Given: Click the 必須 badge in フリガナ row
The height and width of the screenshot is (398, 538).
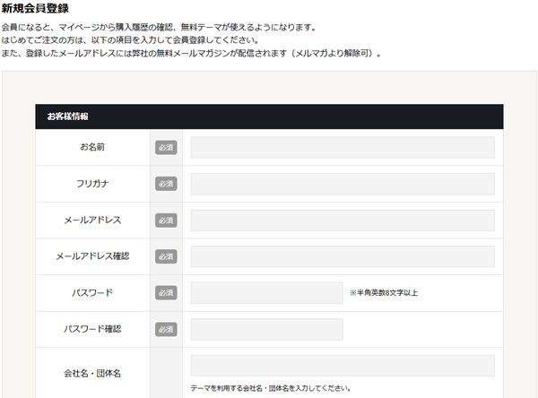Looking at the screenshot, I should click(166, 184).
